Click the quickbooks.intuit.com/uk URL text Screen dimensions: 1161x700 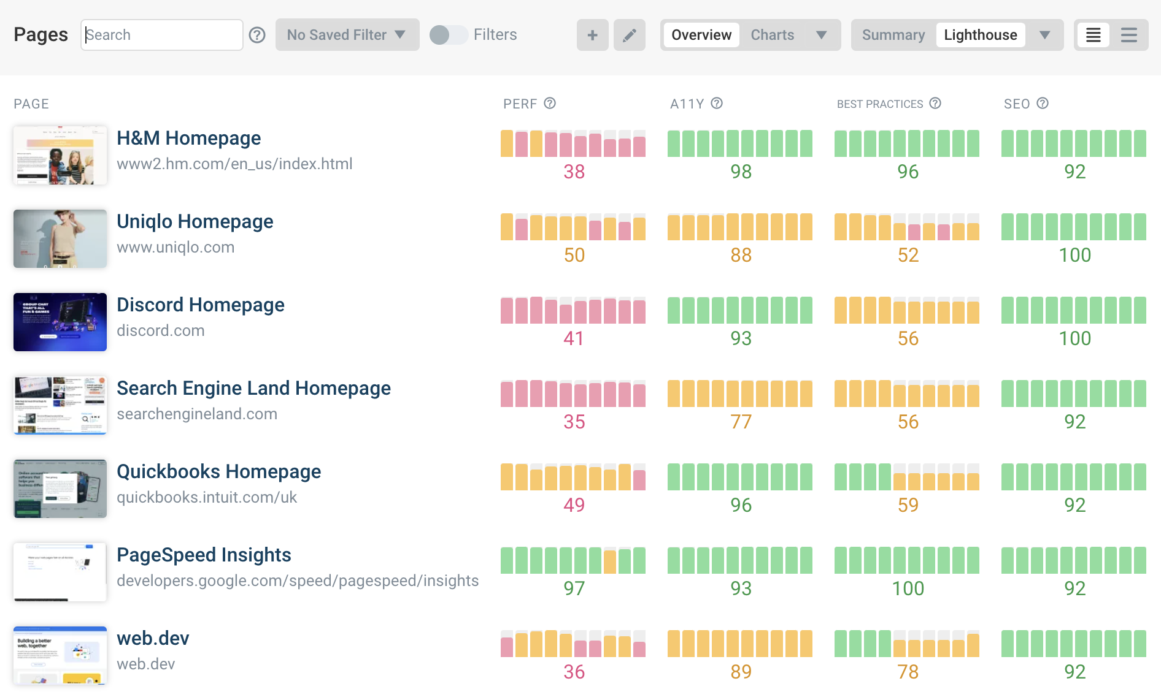tap(207, 498)
